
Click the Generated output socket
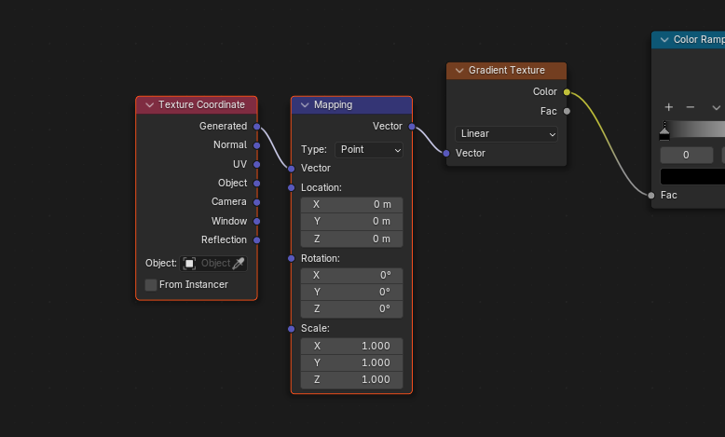256,126
